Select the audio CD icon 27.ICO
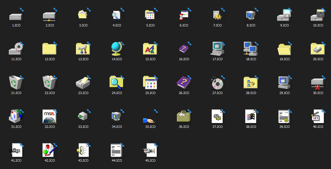This screenshot has width=331, height=169. click(x=217, y=83)
